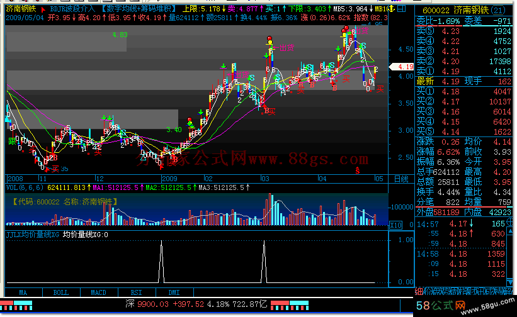Screen dimensions: 517x317
Task: Click the green 3.40 label on the chart
Action: coord(174,130)
